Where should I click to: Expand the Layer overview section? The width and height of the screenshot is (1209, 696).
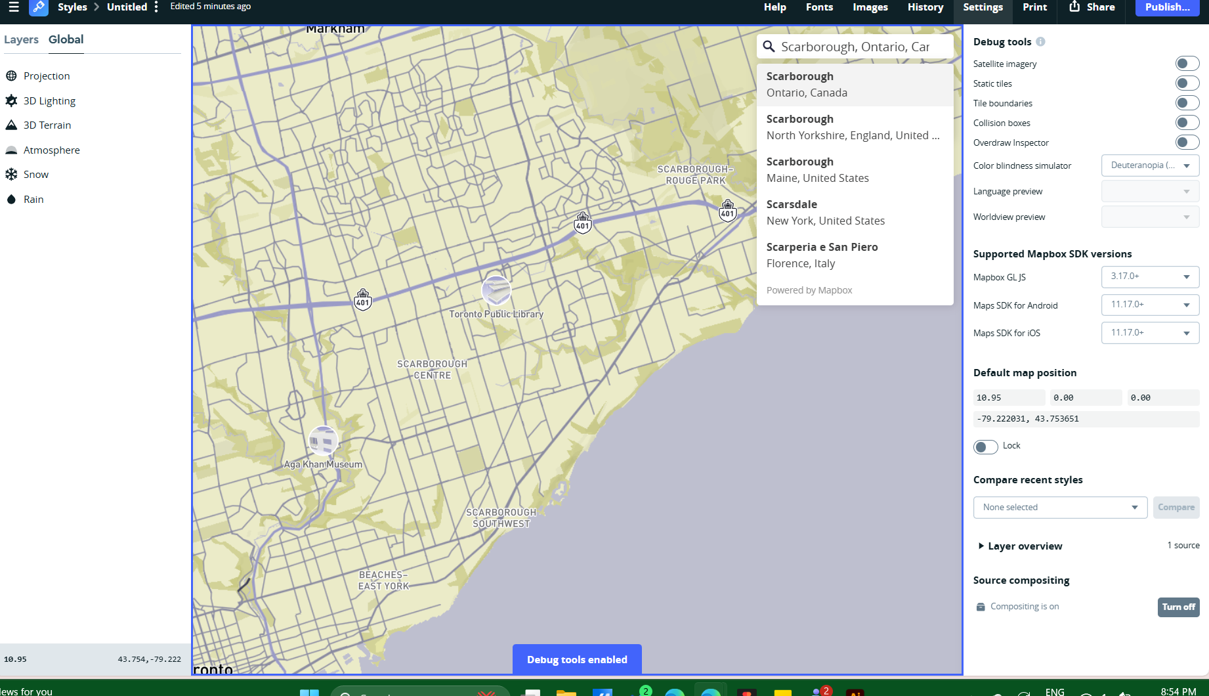[x=1020, y=546]
